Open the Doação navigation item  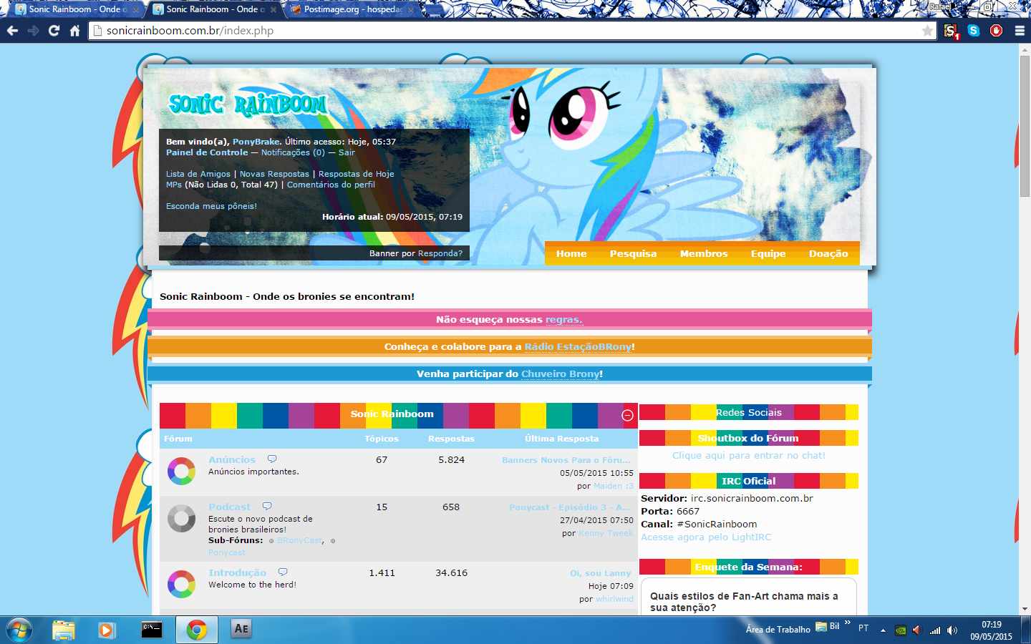[828, 254]
